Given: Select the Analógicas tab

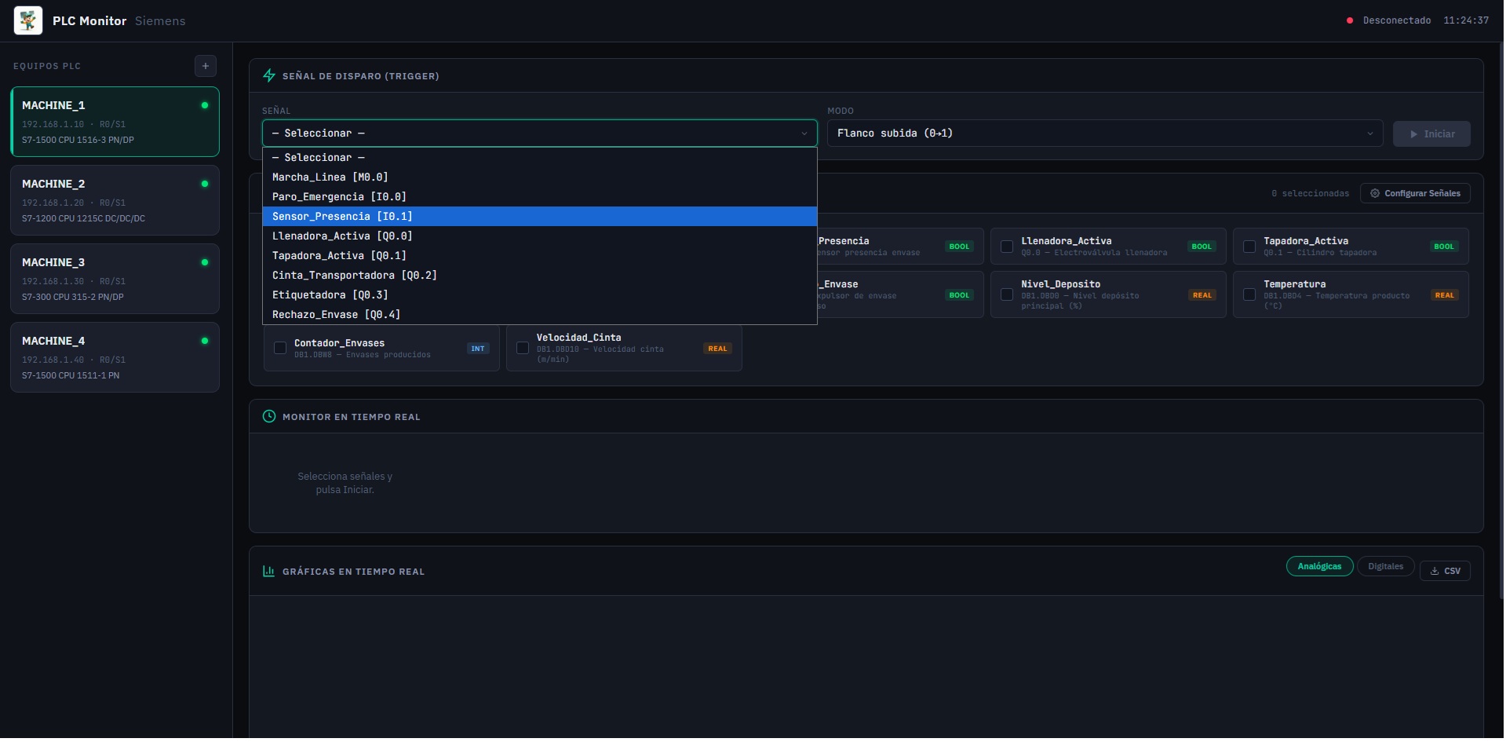Looking at the screenshot, I should (x=1319, y=566).
